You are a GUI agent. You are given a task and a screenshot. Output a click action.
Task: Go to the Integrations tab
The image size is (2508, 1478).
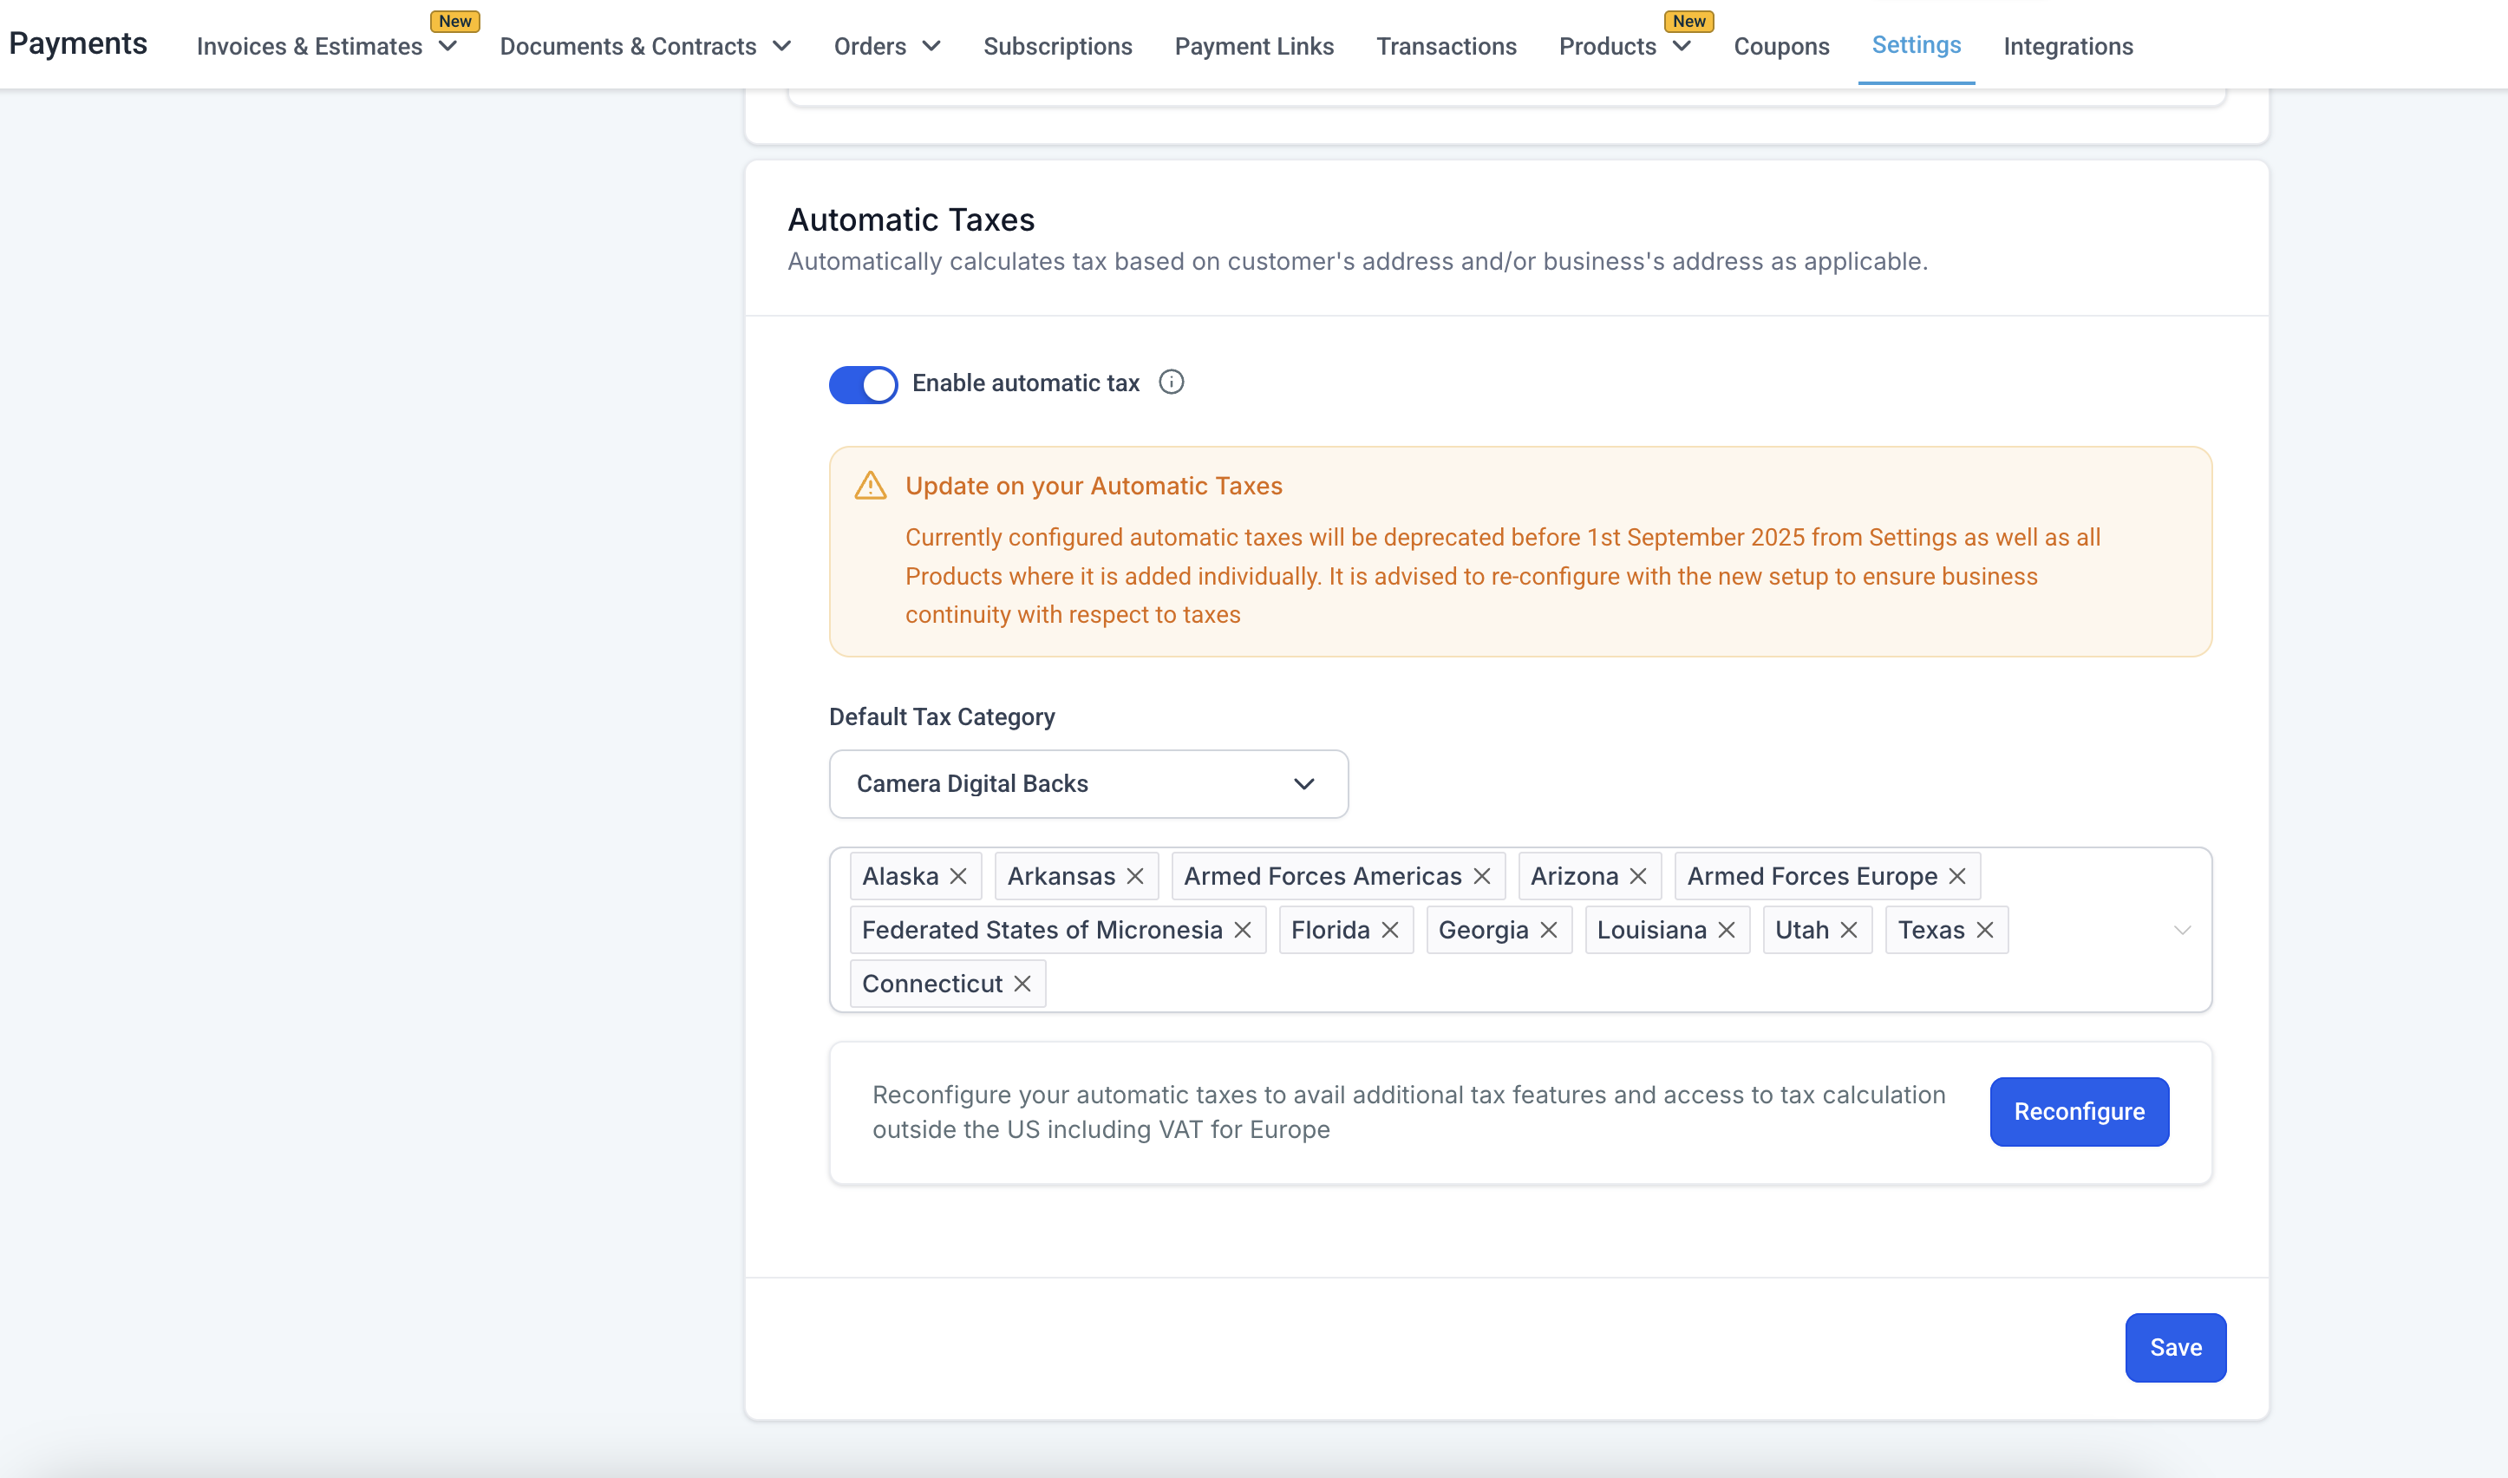click(x=2067, y=47)
